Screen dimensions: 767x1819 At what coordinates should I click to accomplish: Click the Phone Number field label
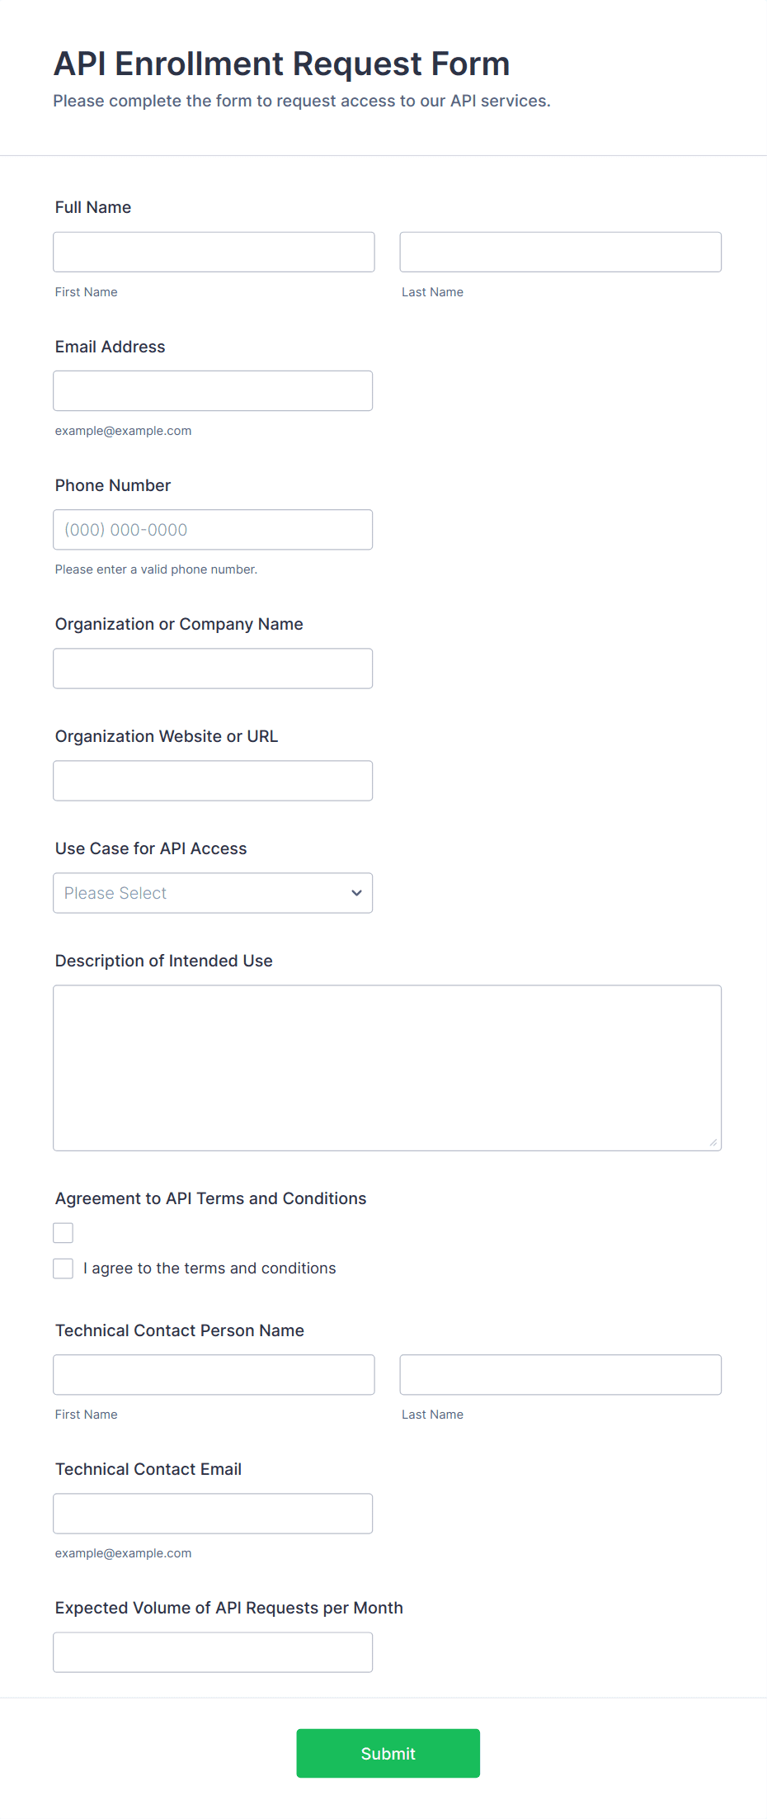tap(113, 485)
